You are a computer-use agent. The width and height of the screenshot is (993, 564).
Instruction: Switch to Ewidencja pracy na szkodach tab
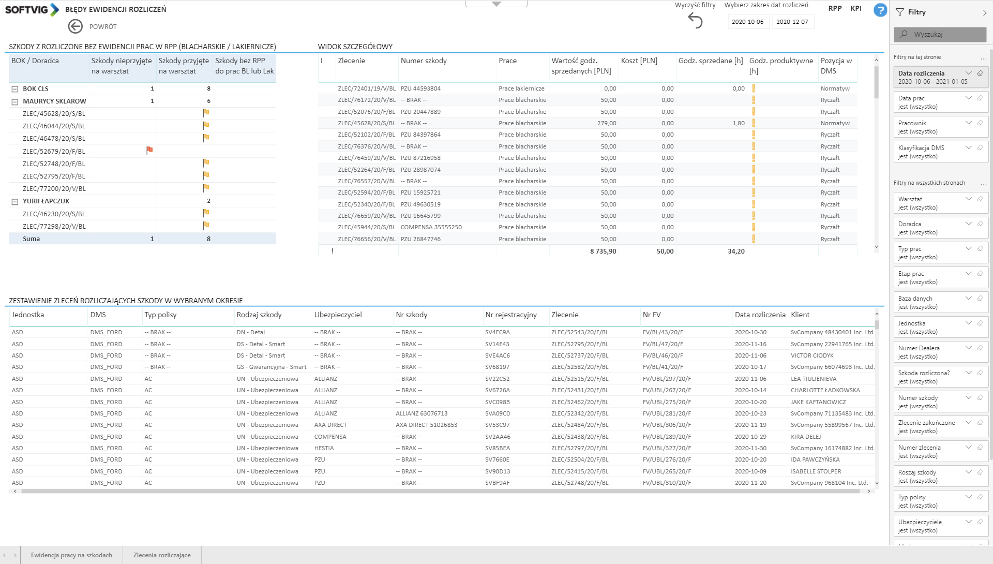tap(71, 555)
